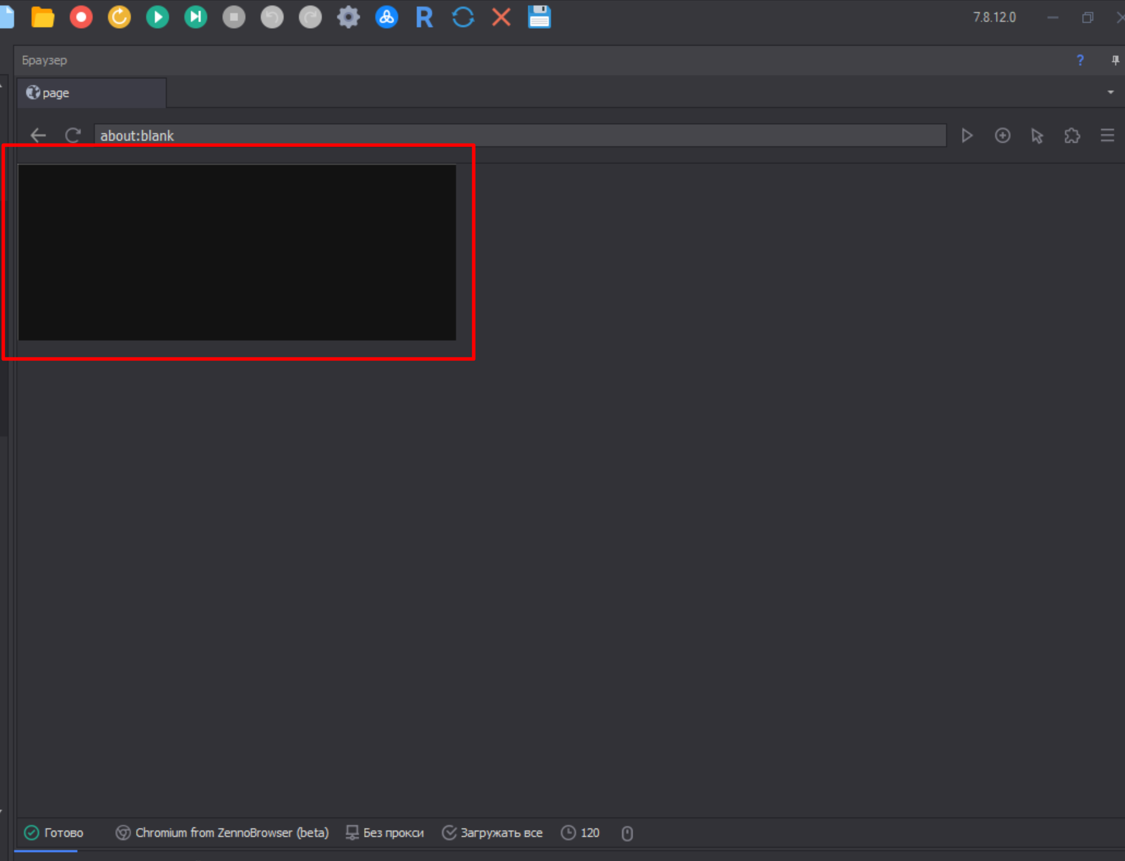Click the green Step-forward button
The width and height of the screenshot is (1125, 861).
tap(195, 17)
